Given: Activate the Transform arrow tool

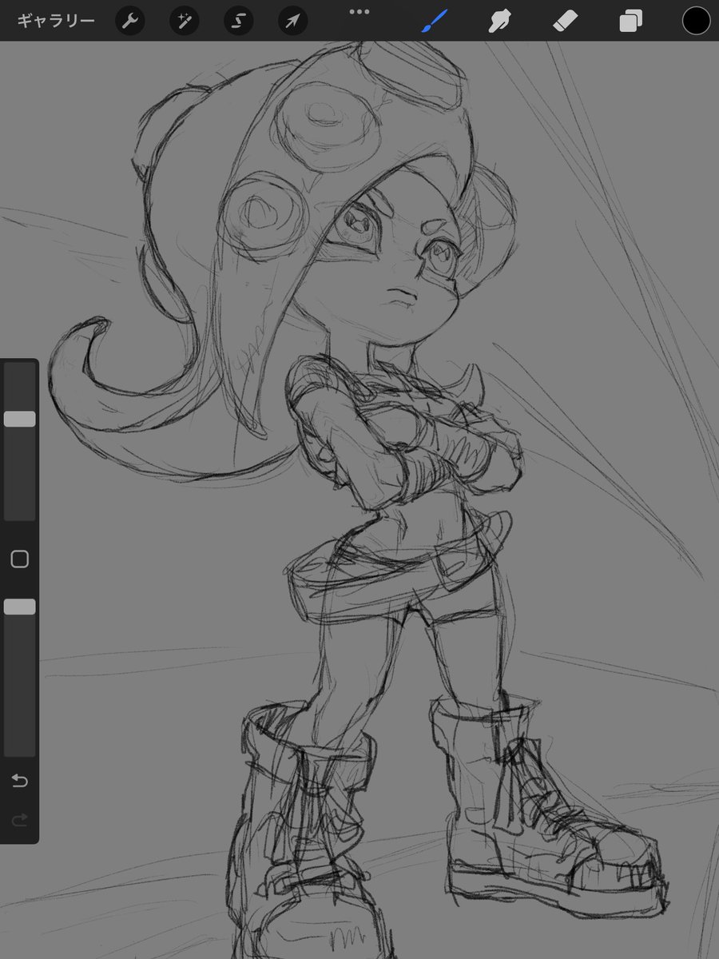Looking at the screenshot, I should [x=292, y=22].
